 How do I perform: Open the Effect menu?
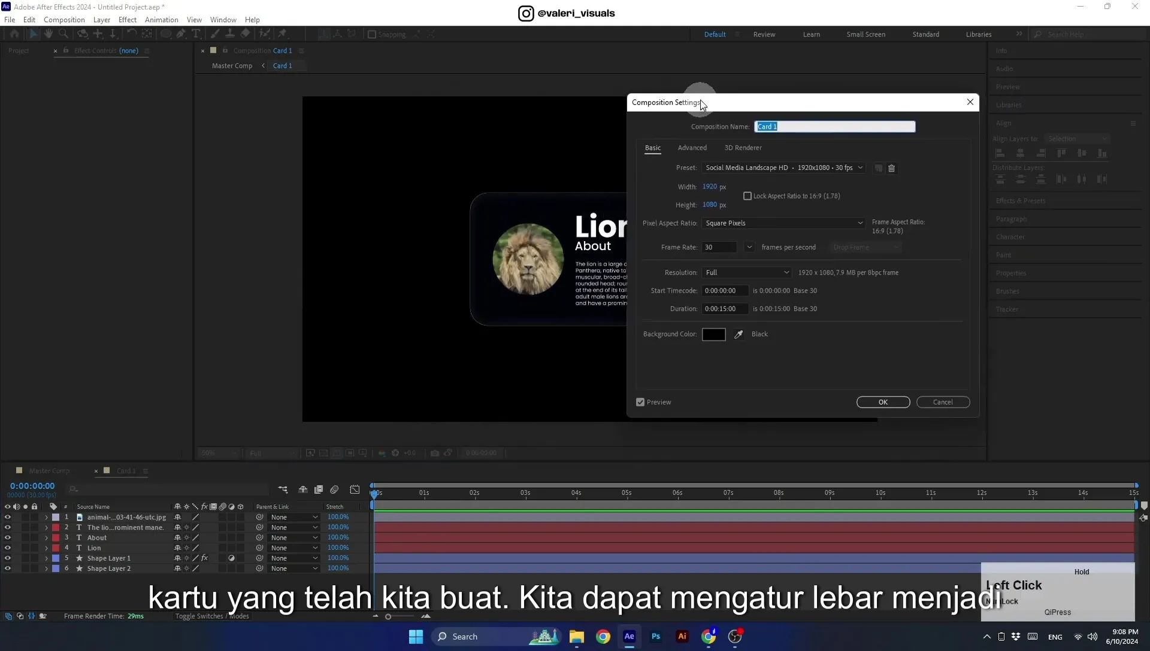(x=128, y=20)
